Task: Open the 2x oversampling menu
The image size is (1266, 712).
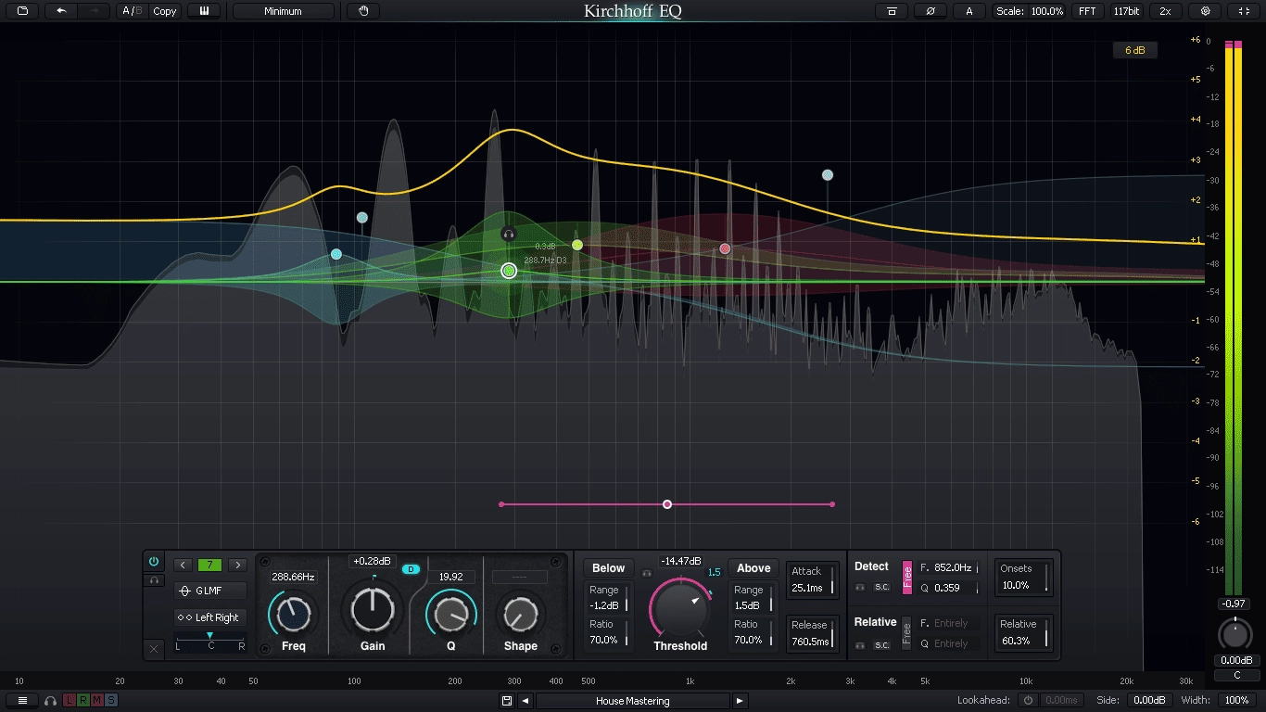Action: pyautogui.click(x=1166, y=11)
